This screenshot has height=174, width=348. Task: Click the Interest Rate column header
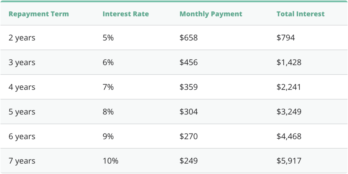126,14
